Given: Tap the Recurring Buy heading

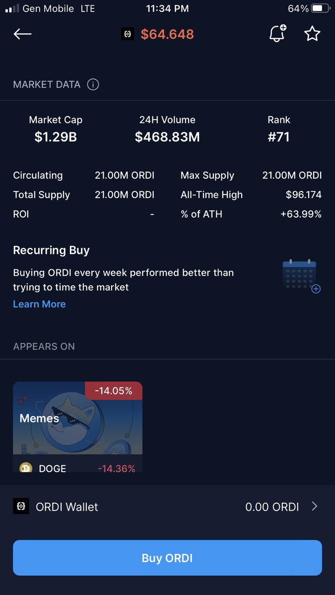Looking at the screenshot, I should (51, 250).
